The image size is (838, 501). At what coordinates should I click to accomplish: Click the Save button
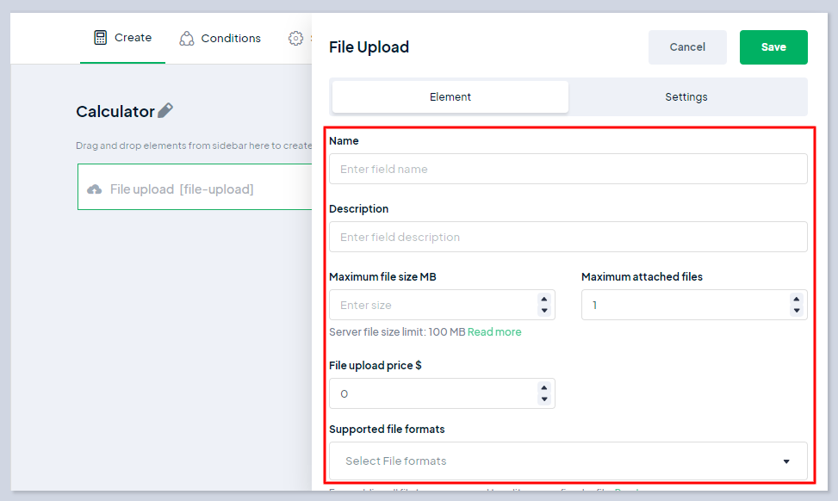click(773, 47)
